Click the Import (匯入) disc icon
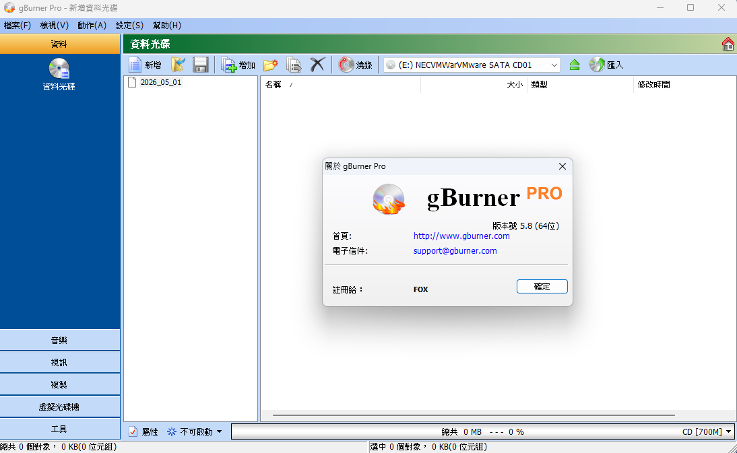This screenshot has height=453, width=737. [x=597, y=65]
